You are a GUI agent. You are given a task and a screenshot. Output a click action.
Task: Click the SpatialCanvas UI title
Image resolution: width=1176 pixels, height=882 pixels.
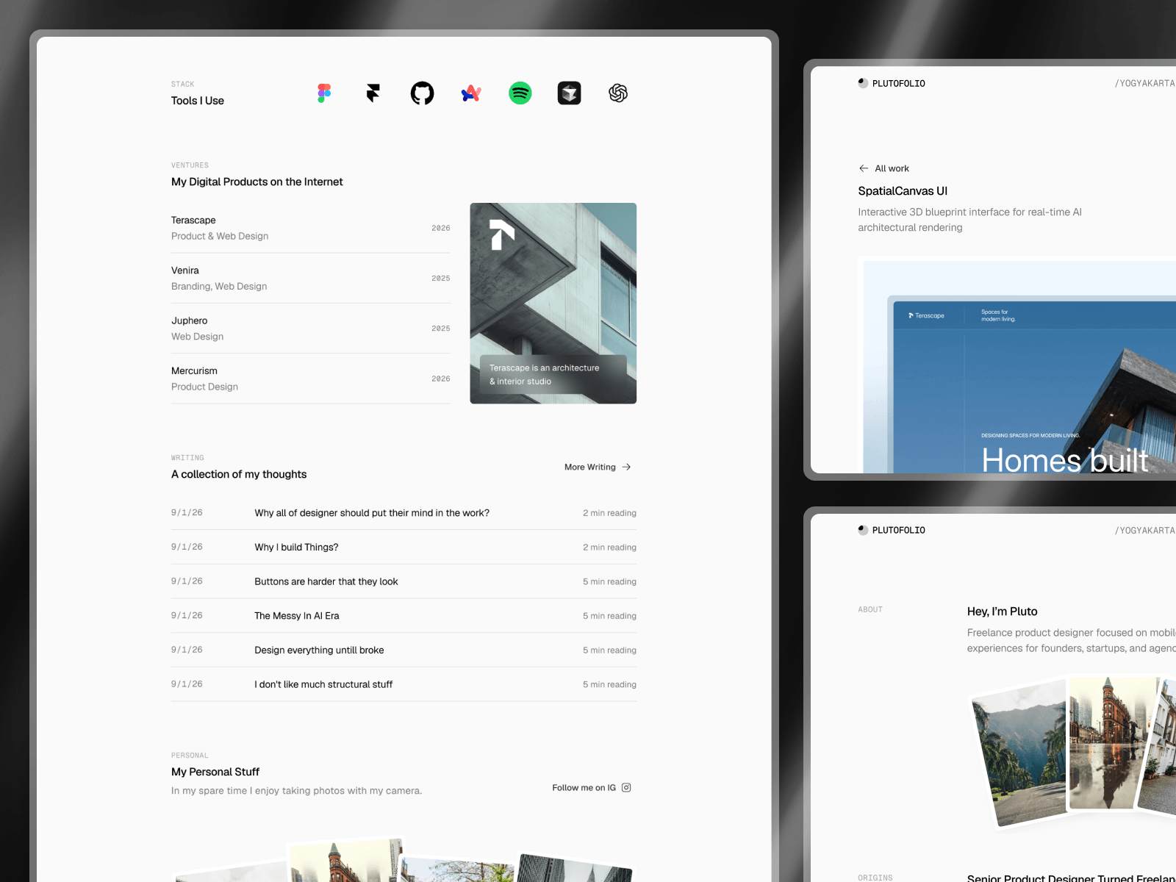903,191
